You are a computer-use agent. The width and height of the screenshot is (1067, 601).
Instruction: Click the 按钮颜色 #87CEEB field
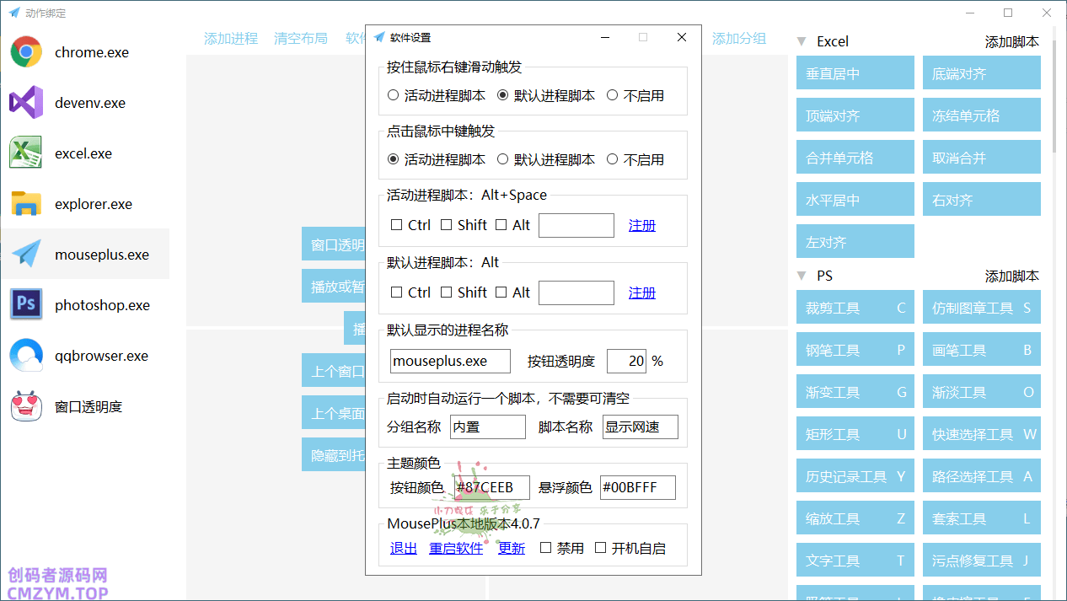[491, 487]
